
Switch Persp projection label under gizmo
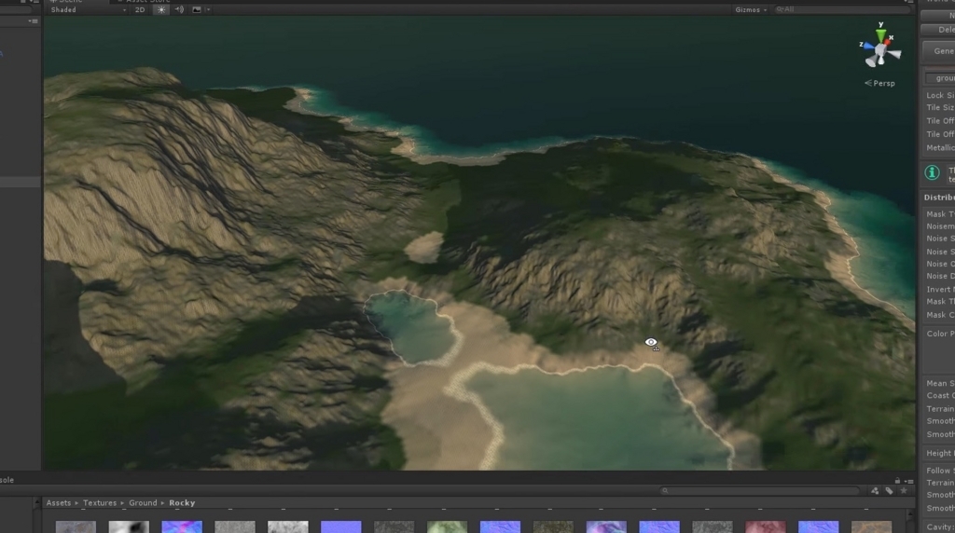pyautogui.click(x=880, y=83)
